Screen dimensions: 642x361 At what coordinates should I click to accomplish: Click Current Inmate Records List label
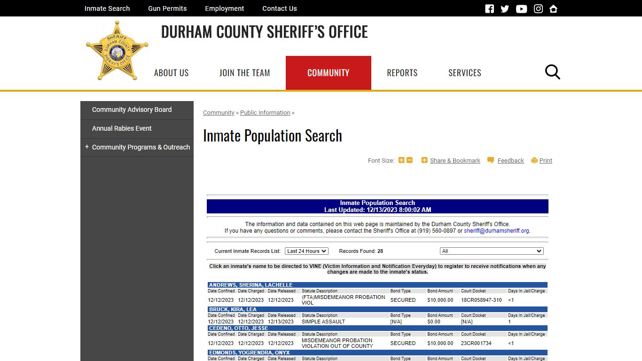[x=248, y=251]
